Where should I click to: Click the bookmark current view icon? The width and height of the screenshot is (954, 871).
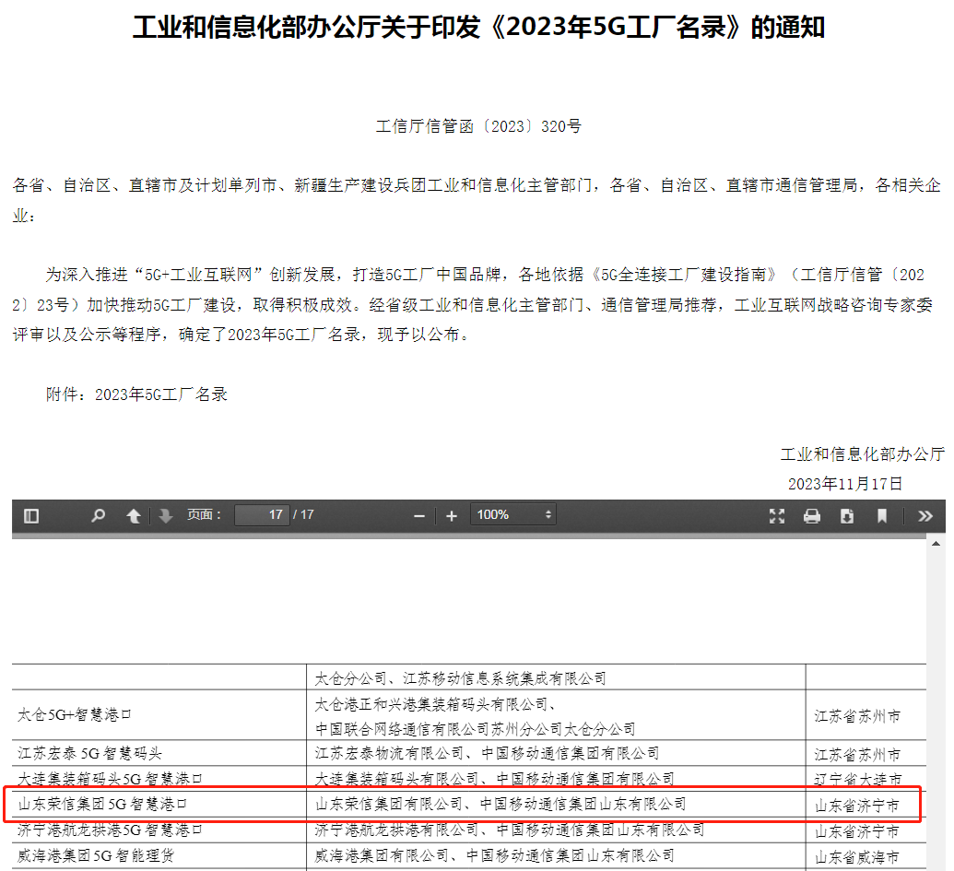882,516
